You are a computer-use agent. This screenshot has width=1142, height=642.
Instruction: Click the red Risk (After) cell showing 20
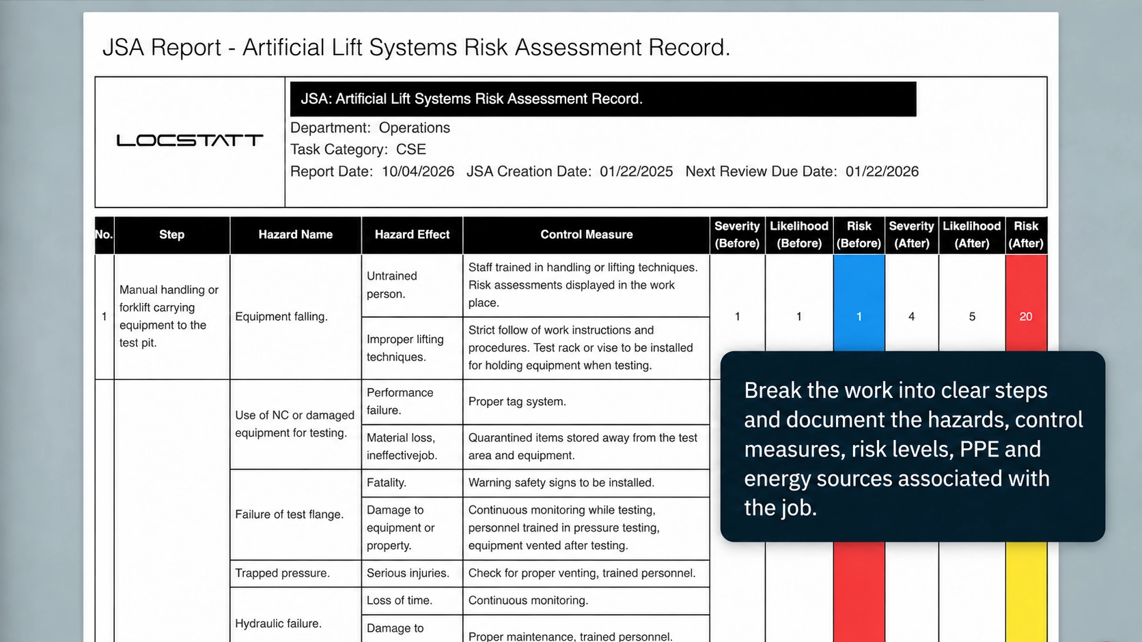click(x=1026, y=303)
